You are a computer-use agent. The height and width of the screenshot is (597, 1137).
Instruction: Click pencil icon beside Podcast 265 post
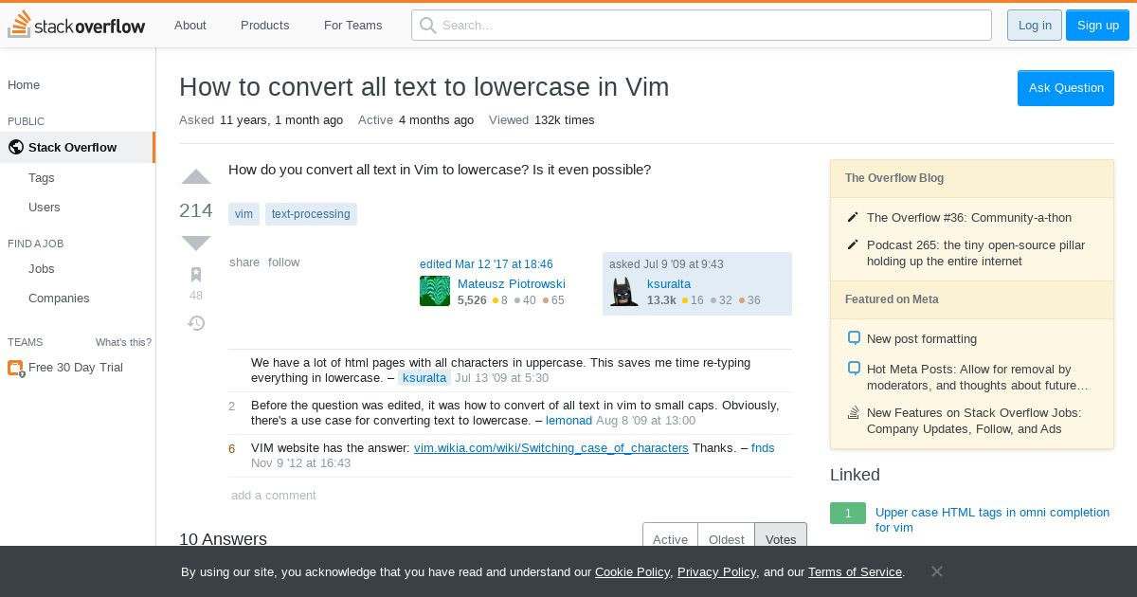tap(853, 244)
